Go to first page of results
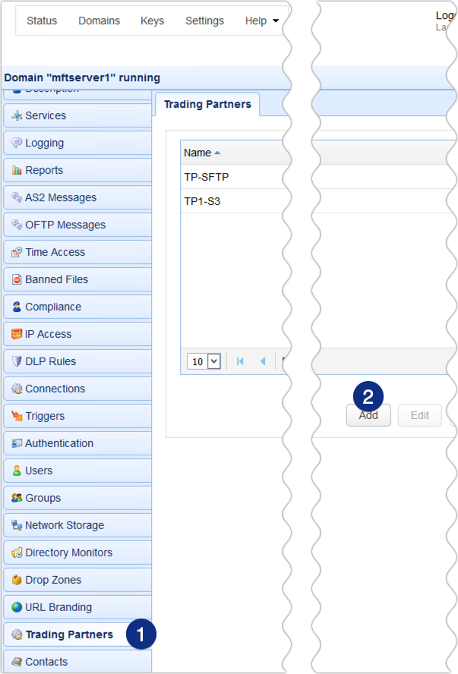 [240, 361]
